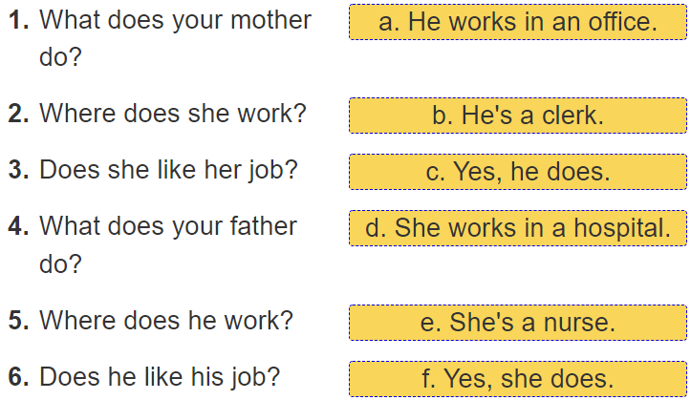Select the bold number 5 label
The height and width of the screenshot is (400, 691).
click(17, 320)
